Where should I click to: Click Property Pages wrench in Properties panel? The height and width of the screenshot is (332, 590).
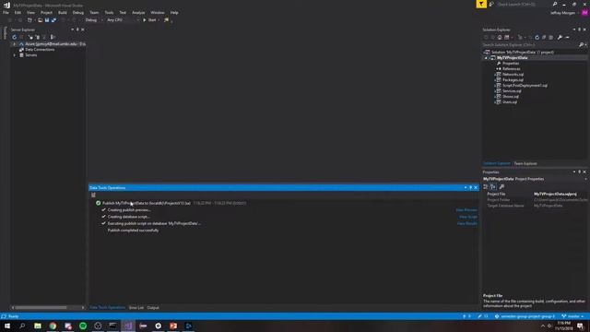coord(501,186)
